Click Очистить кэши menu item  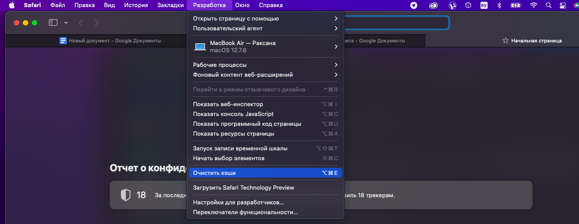(266, 173)
